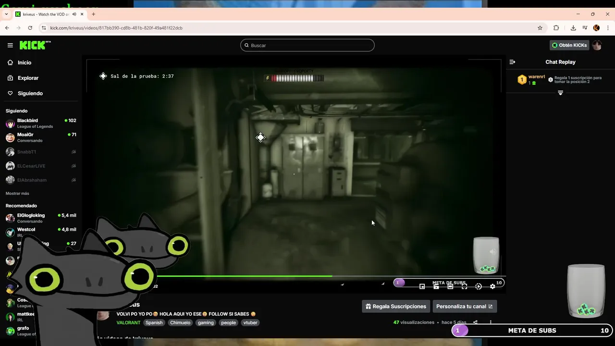Click warenrl in chat leaderboard
The width and height of the screenshot is (615, 346).
pos(537,77)
